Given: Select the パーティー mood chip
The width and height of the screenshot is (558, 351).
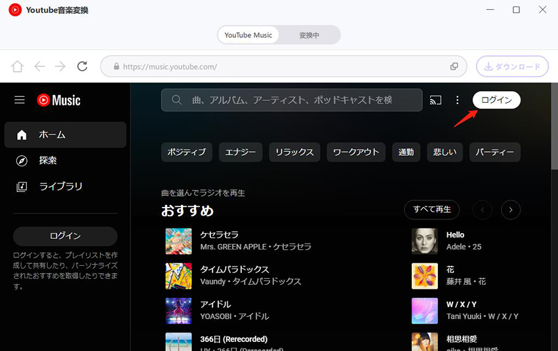Looking at the screenshot, I should tap(494, 152).
